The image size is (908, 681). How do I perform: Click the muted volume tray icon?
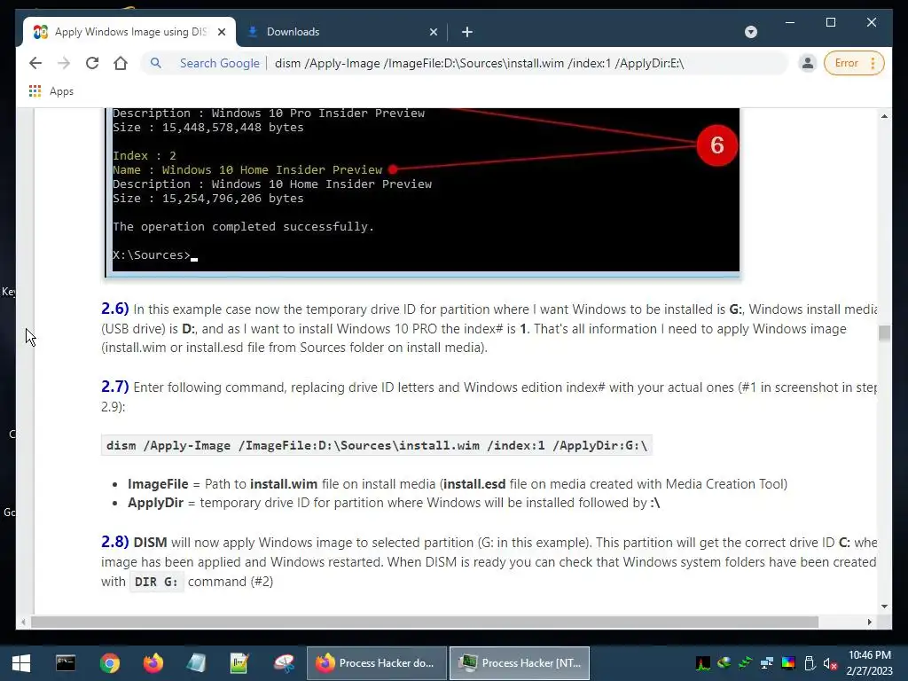(830, 663)
